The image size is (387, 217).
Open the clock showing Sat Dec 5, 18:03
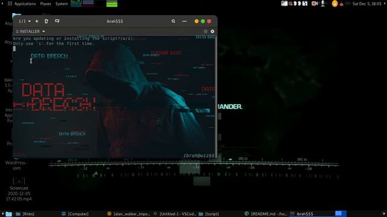point(367,4)
